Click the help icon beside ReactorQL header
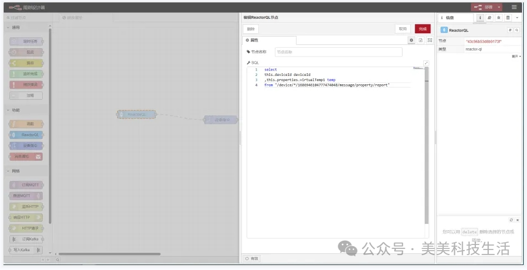This screenshot has width=527, height=270. pyautogui.click(x=510, y=30)
